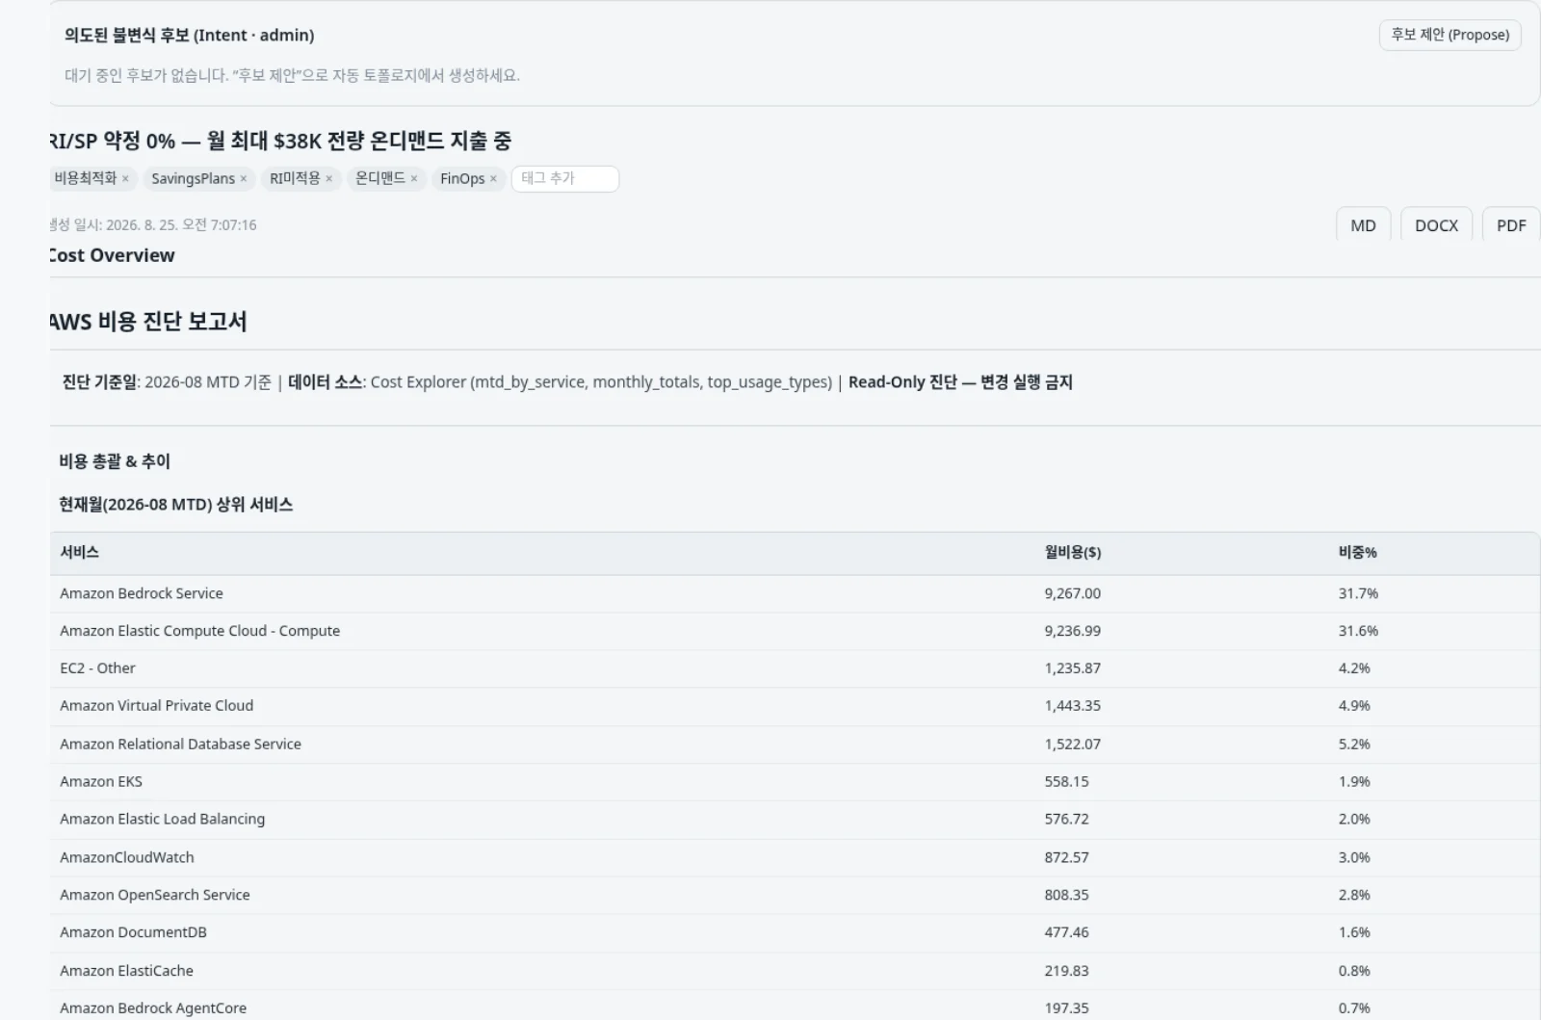Click the 2.8% share cell
The image size is (1541, 1020).
(1354, 895)
